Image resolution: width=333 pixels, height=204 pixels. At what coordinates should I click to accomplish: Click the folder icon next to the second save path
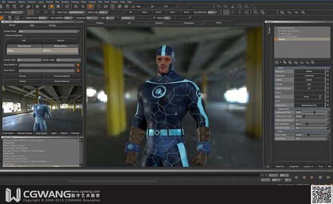click(78, 71)
